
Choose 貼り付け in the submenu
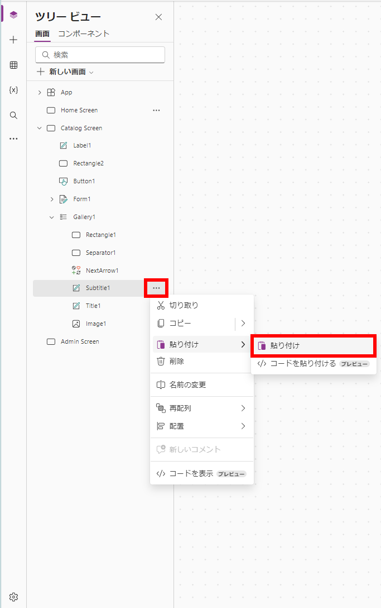click(x=314, y=345)
